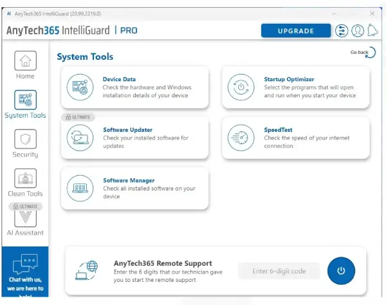Click the Go back arrow icon

371,53
